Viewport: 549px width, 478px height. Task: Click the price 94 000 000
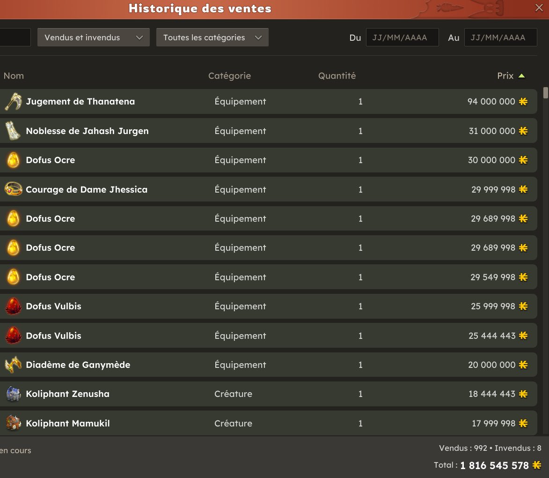491,102
